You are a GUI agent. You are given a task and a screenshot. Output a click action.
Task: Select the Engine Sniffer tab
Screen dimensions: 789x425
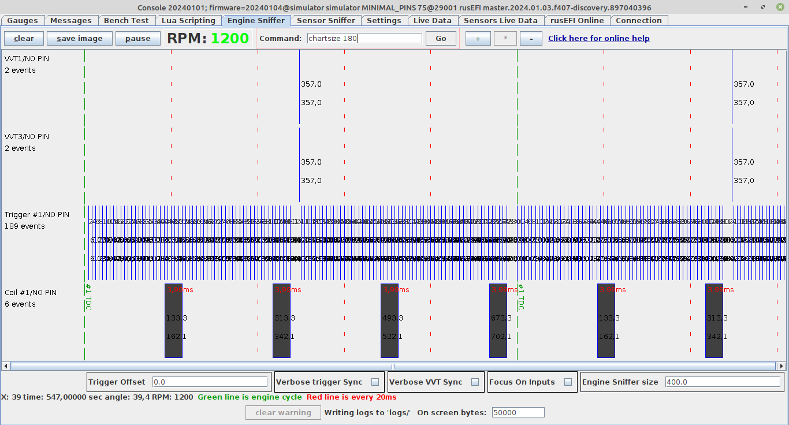click(x=256, y=20)
